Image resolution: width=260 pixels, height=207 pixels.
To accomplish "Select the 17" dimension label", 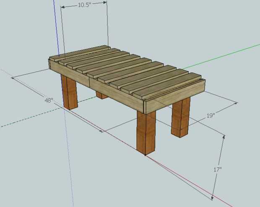I will coord(217,169).
